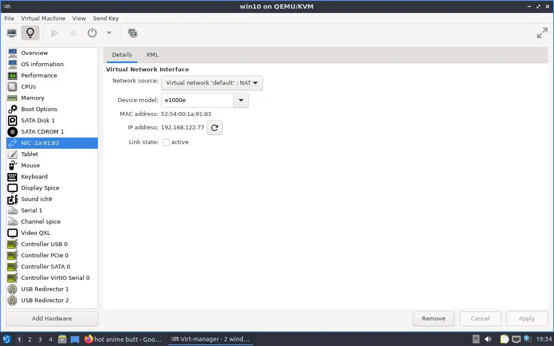Open the Send Key menu
This screenshot has width=554, height=346.
click(x=106, y=18)
